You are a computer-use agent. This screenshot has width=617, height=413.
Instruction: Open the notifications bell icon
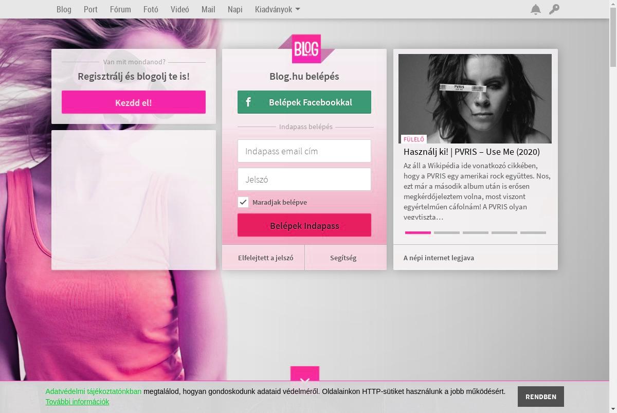pos(536,9)
